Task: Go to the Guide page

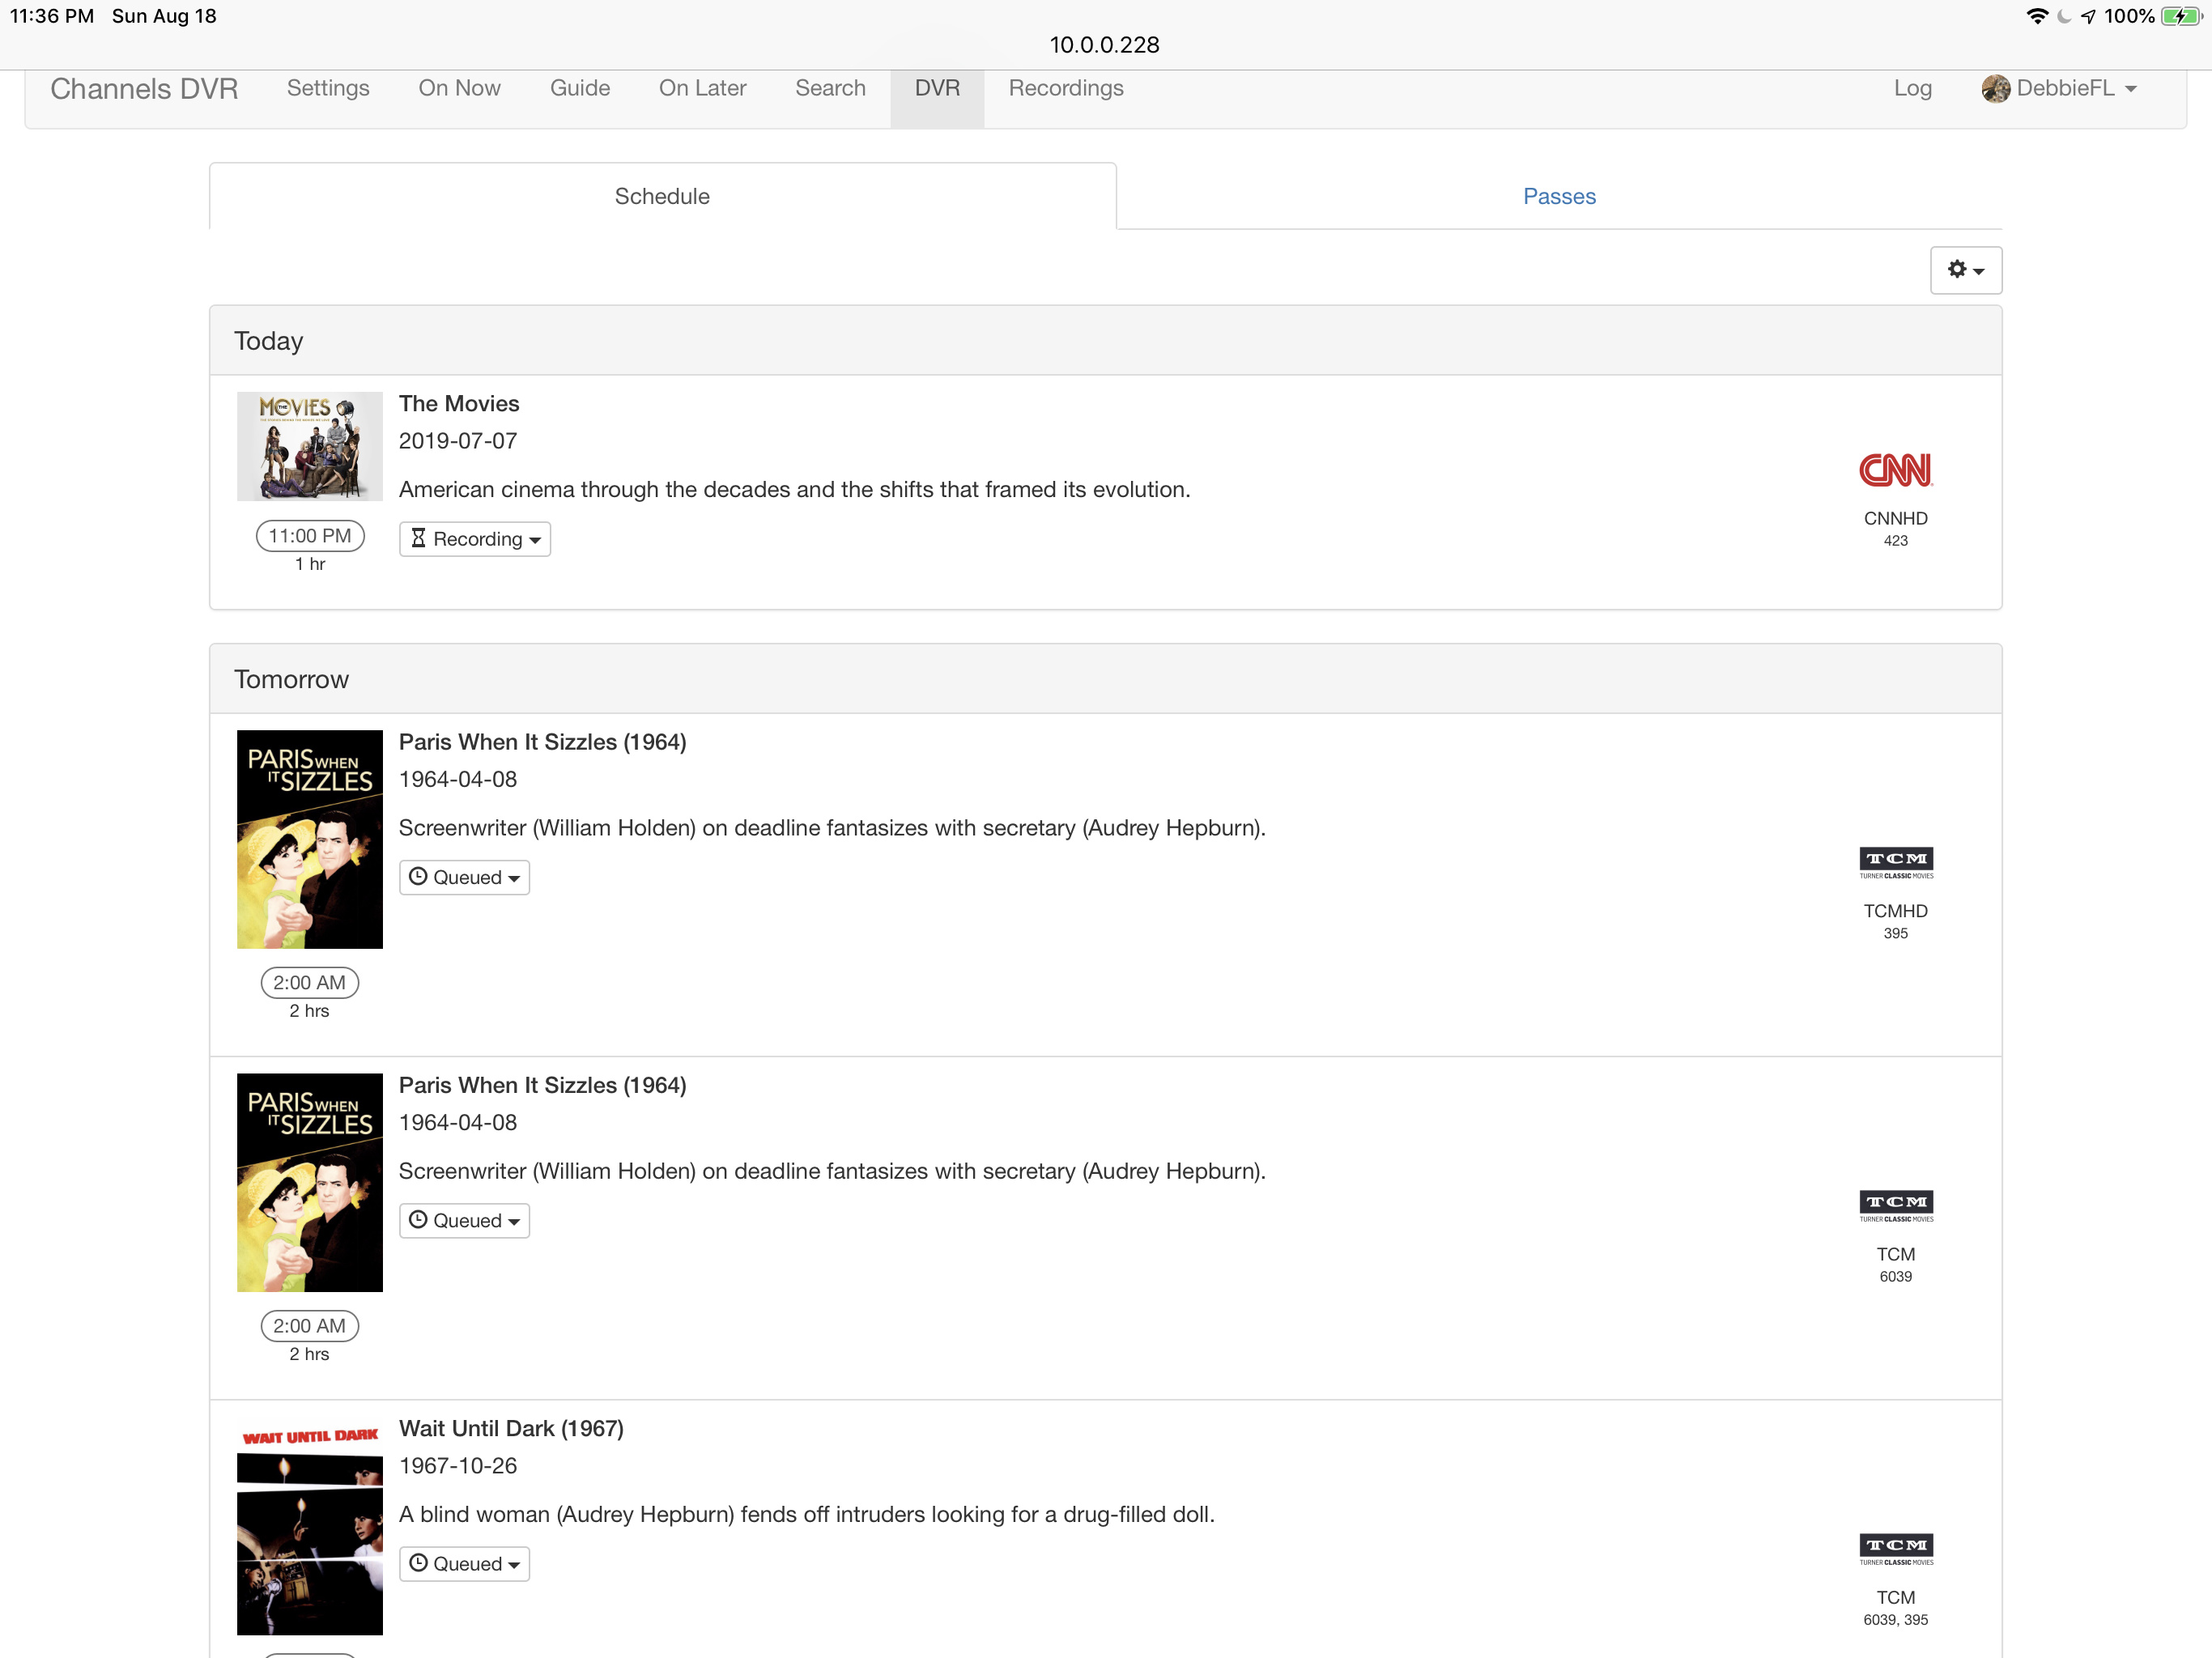Action: (x=579, y=89)
